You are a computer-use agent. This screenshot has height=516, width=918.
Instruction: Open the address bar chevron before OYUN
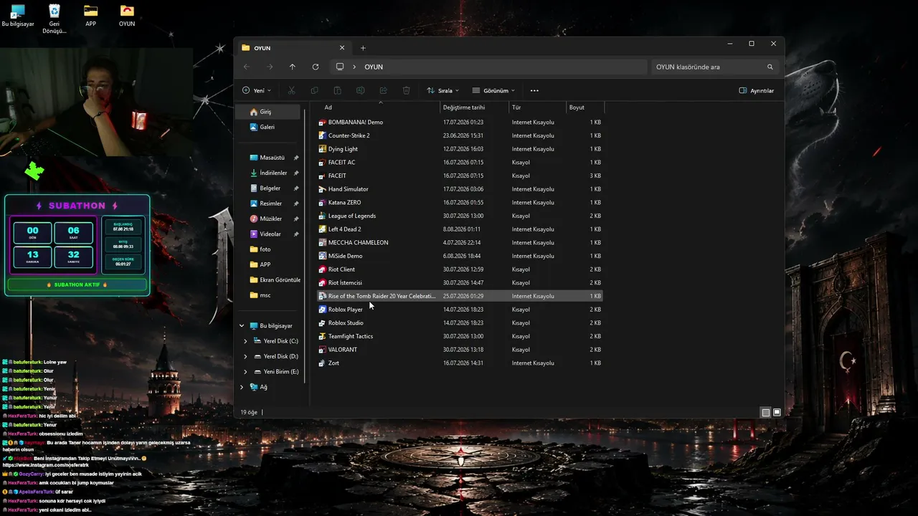tap(354, 67)
